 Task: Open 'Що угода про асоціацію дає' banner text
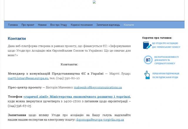pos(166,45)
